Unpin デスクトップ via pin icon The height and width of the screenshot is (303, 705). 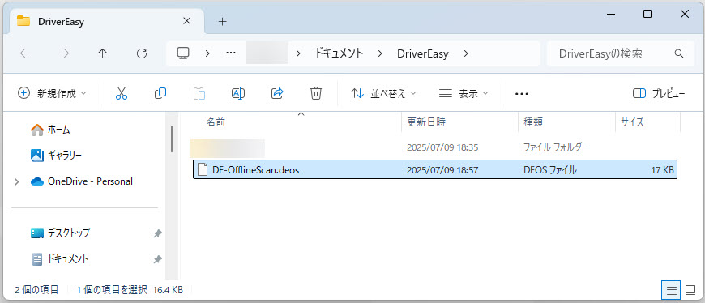point(157,233)
